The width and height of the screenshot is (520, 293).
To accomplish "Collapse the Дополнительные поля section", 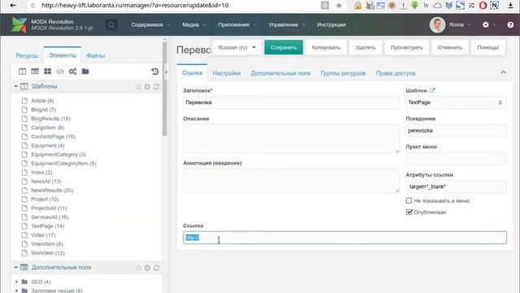I will pos(15,268).
